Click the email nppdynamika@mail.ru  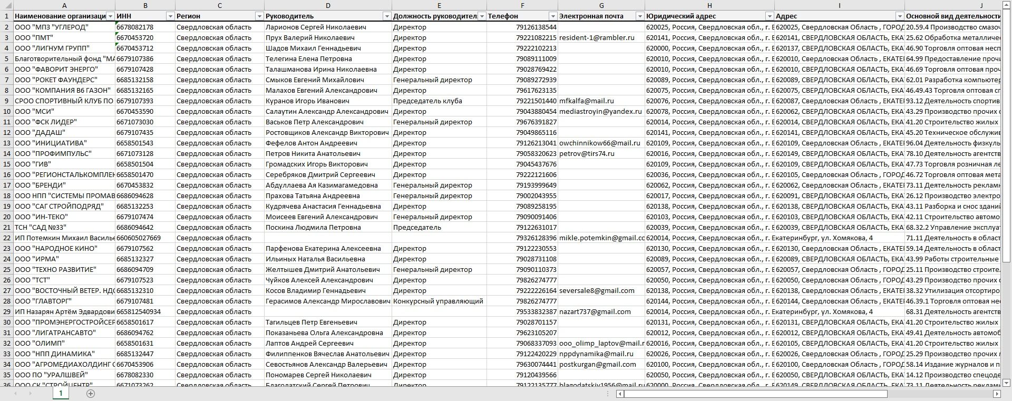601,354
